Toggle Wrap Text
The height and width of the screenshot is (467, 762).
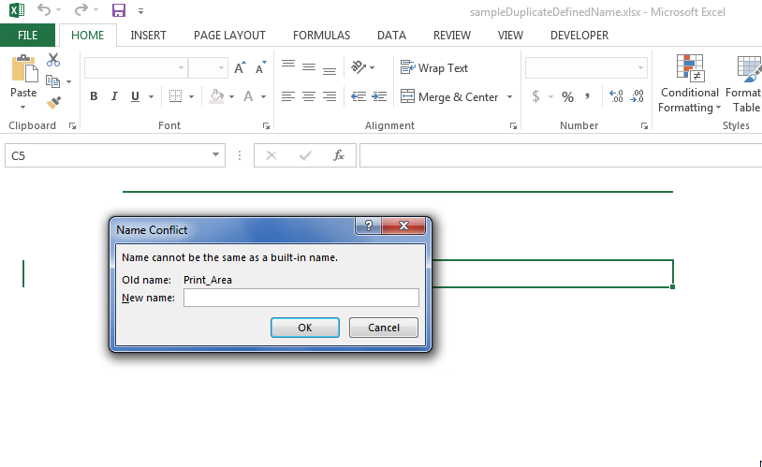tap(434, 68)
